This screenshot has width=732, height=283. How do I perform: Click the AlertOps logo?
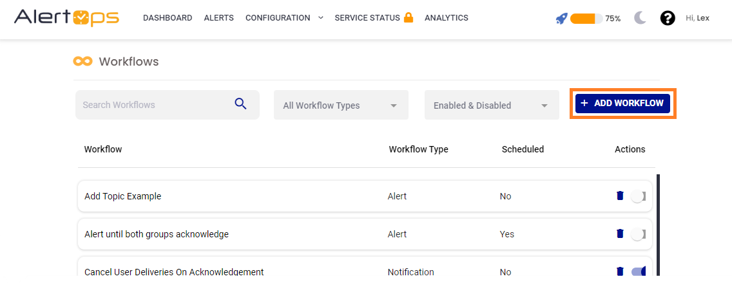(66, 17)
